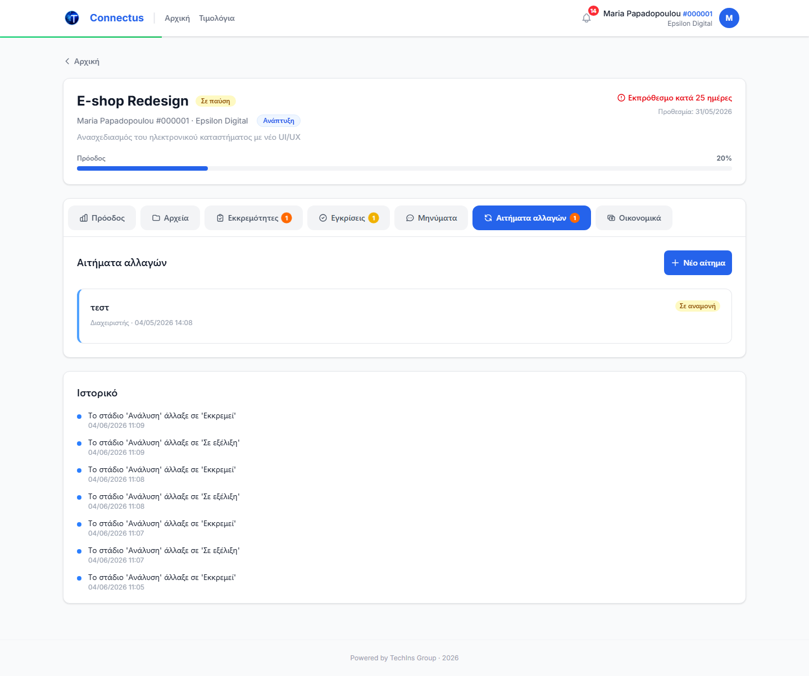The width and height of the screenshot is (809, 676).
Task: Click the 'Σε αναμονή' status badge
Action: point(698,306)
